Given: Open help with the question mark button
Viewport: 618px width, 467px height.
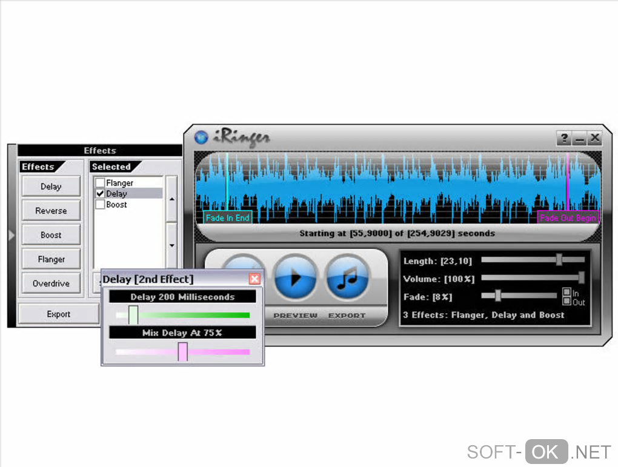Looking at the screenshot, I should 565,138.
